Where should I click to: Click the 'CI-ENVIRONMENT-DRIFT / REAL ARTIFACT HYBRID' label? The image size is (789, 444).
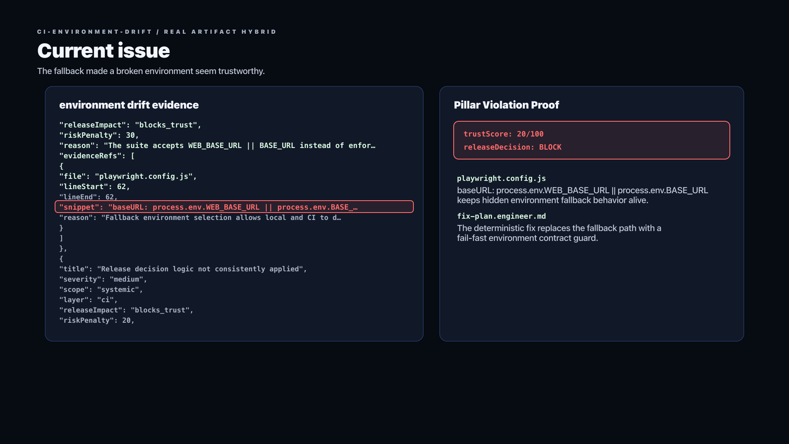[x=157, y=32]
